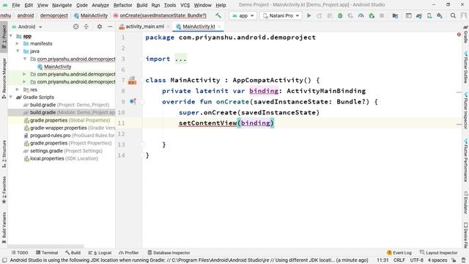The width and height of the screenshot is (469, 264).
Task: Collapse the java folder
Action: [18, 51]
